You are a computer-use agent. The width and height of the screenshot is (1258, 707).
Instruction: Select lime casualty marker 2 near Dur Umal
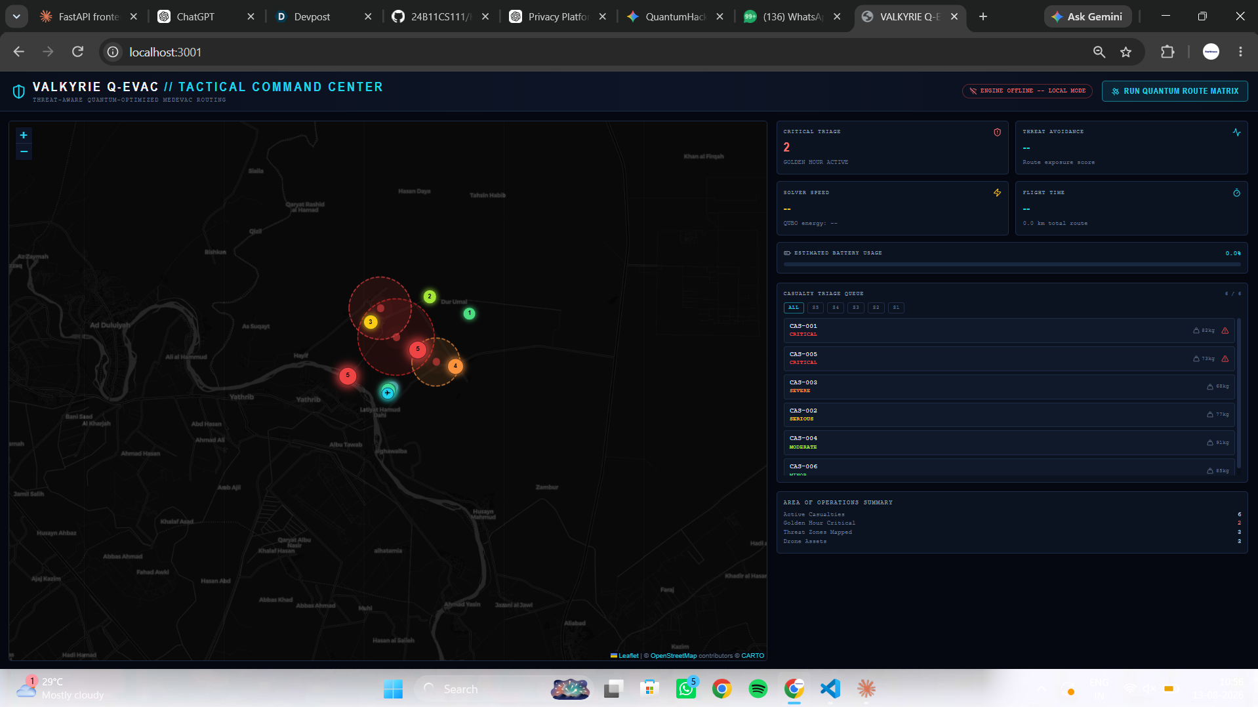pyautogui.click(x=430, y=296)
